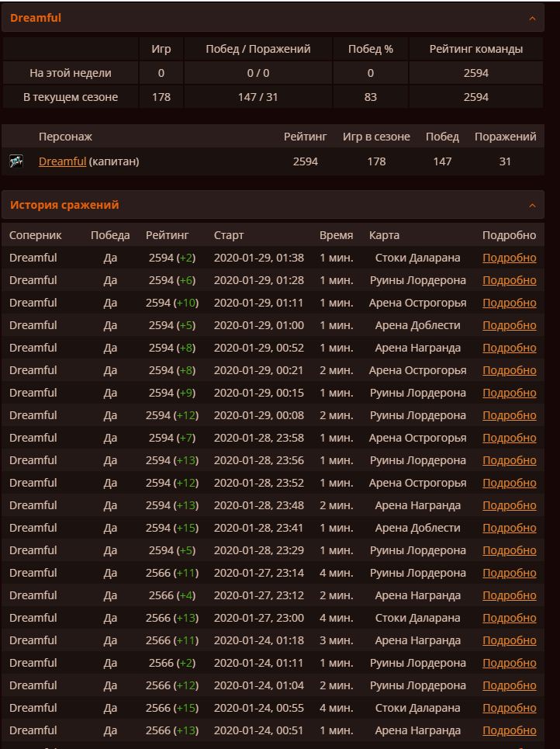Select the История сражений panel title
The image size is (560, 749).
(x=64, y=205)
